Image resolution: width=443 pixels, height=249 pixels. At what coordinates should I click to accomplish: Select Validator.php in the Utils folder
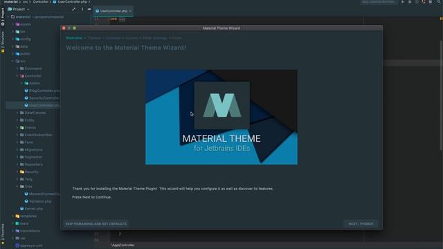[38, 201]
